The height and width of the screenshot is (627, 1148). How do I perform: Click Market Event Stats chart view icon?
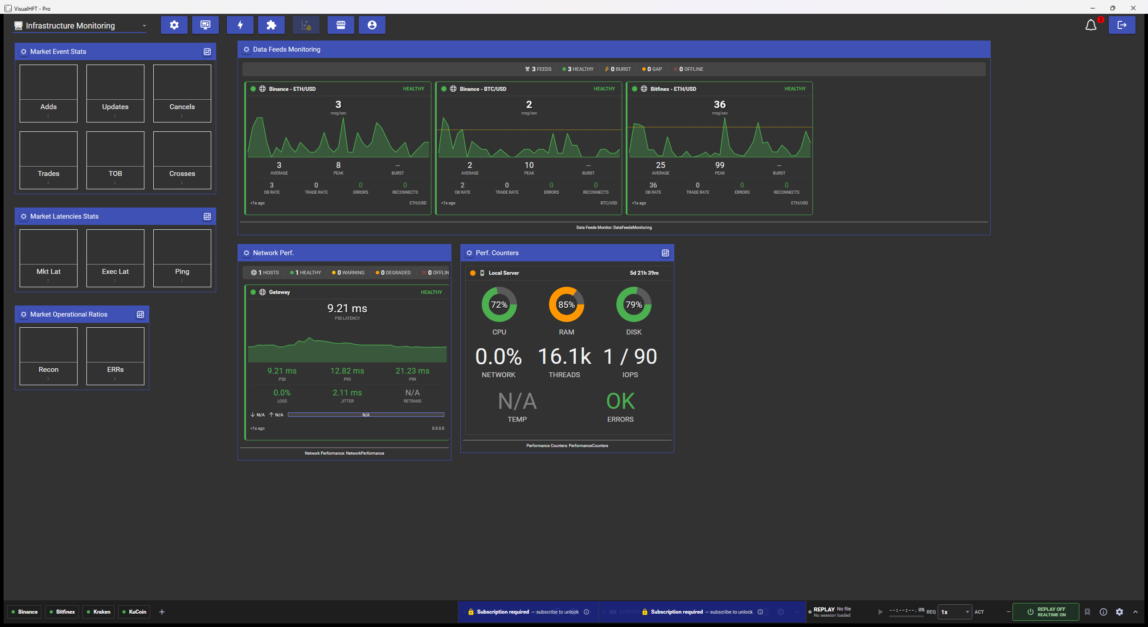tap(207, 52)
